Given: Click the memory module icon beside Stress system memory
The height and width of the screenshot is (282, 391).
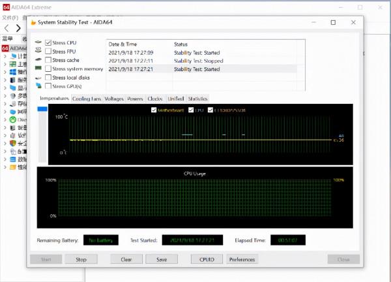Looking at the screenshot, I should [38, 69].
